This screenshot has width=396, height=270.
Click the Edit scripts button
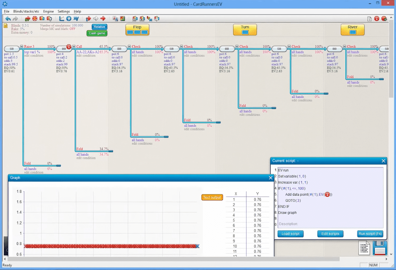[x=330, y=233]
